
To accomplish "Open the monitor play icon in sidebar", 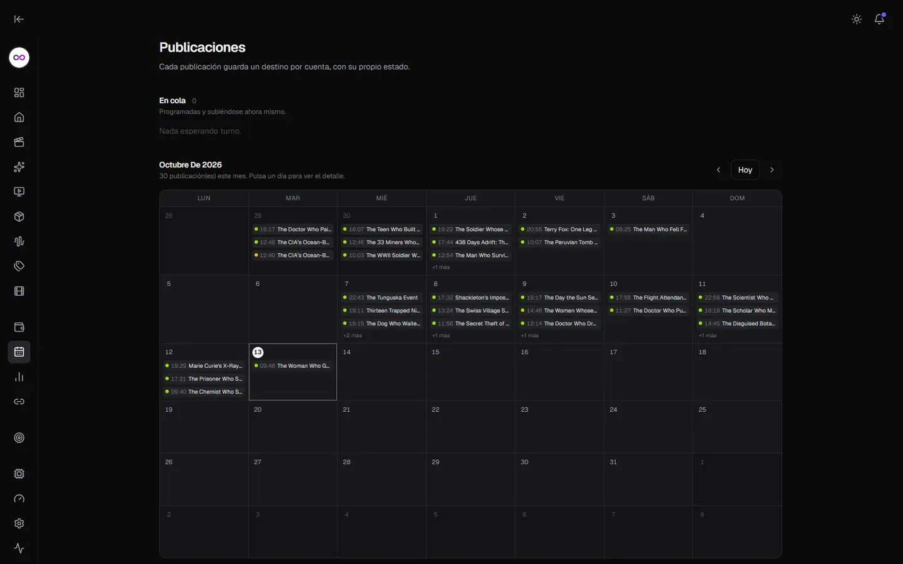I will [19, 192].
